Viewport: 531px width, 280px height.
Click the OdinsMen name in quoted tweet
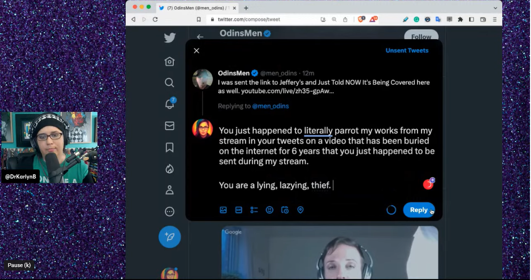point(234,73)
